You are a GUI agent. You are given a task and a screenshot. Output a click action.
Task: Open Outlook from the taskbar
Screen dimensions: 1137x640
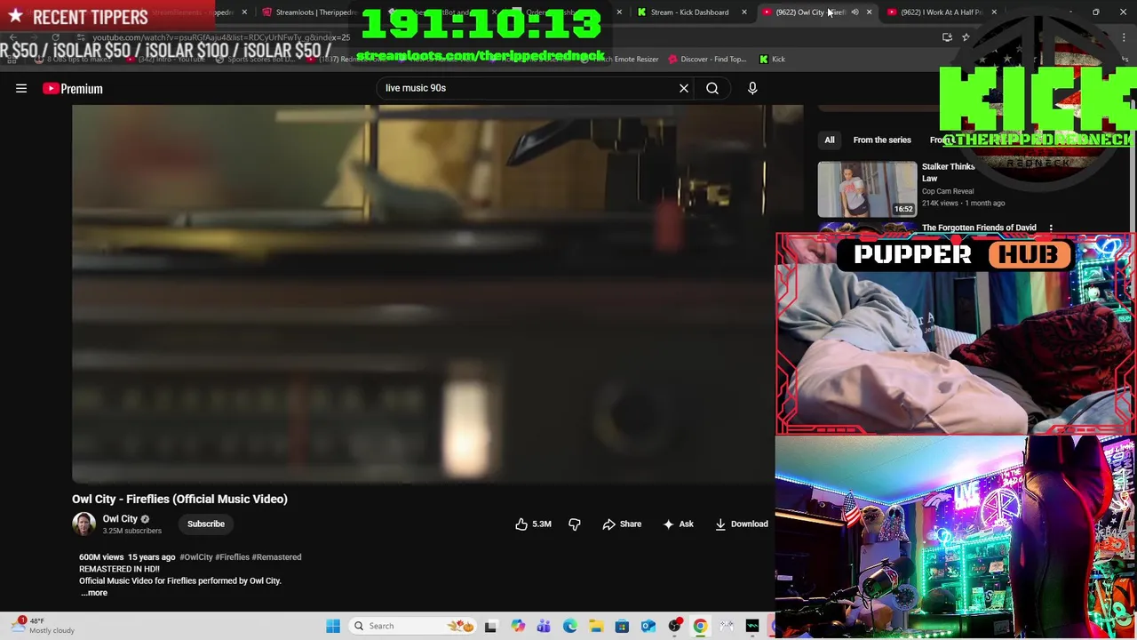click(648, 626)
